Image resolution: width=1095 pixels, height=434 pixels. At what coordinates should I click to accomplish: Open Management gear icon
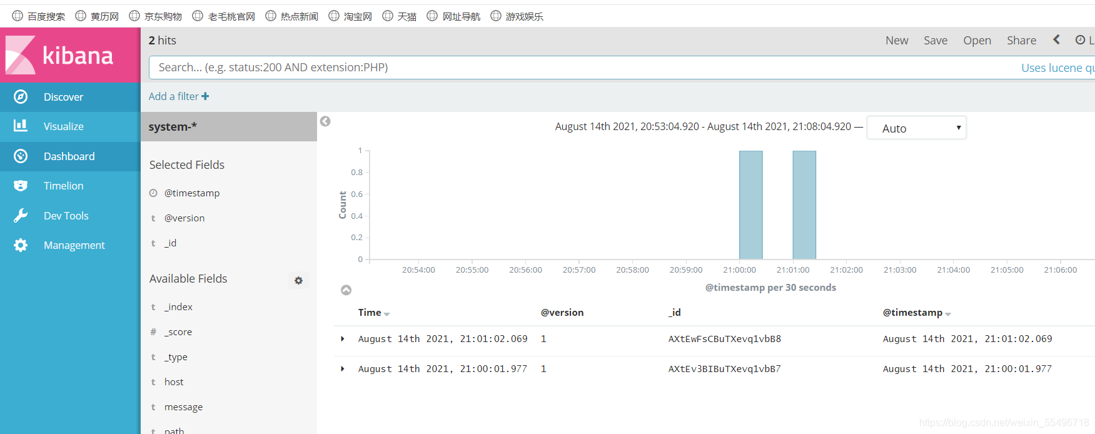click(x=21, y=245)
